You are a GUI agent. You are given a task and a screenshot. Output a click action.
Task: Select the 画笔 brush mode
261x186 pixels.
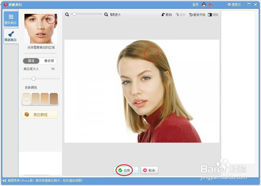tap(31, 61)
